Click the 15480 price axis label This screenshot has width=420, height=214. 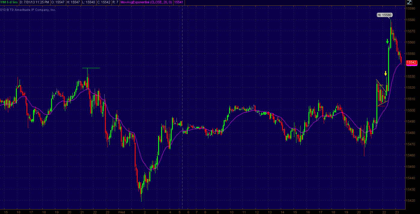[x=411, y=133]
